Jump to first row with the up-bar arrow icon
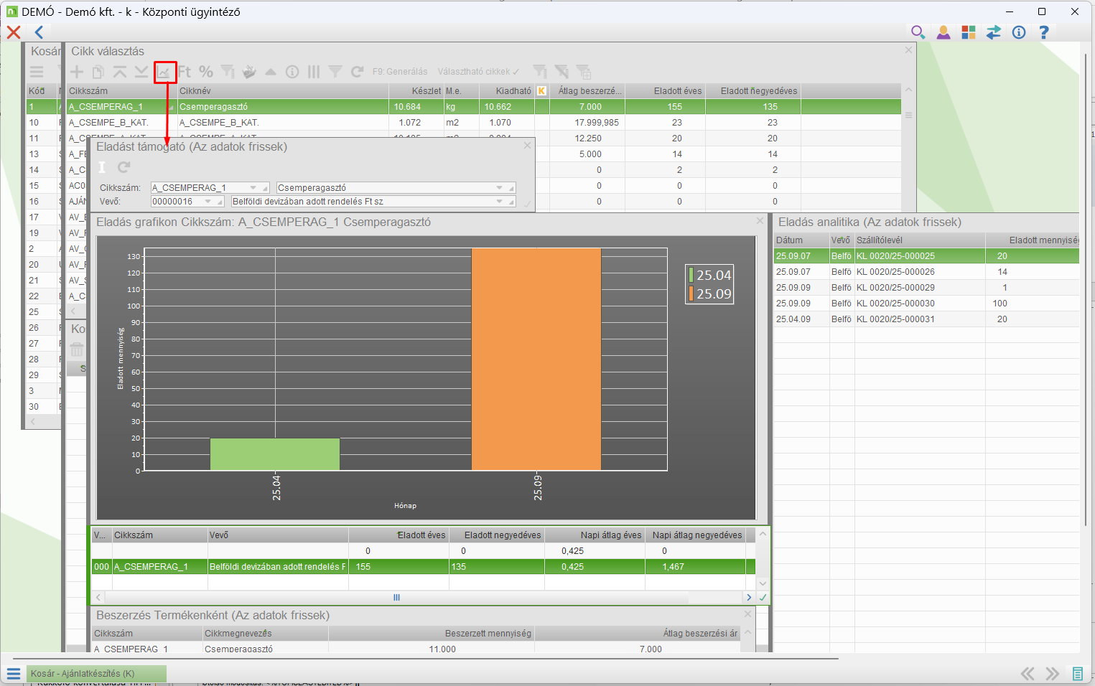The image size is (1095, 686). pos(120,72)
